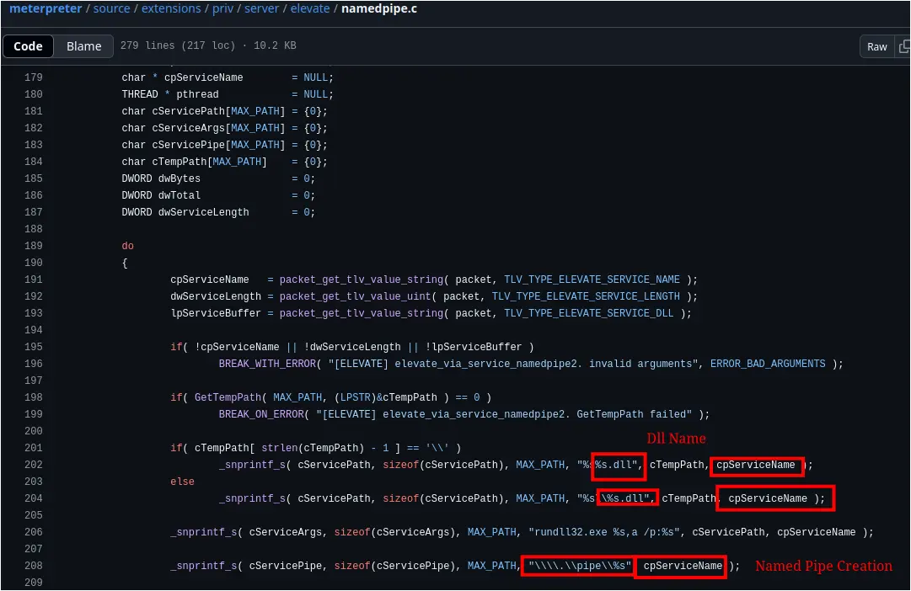Viewport: 911px width, 591px height.
Task: Click the 'do' keyword on line 189
Action: point(127,246)
